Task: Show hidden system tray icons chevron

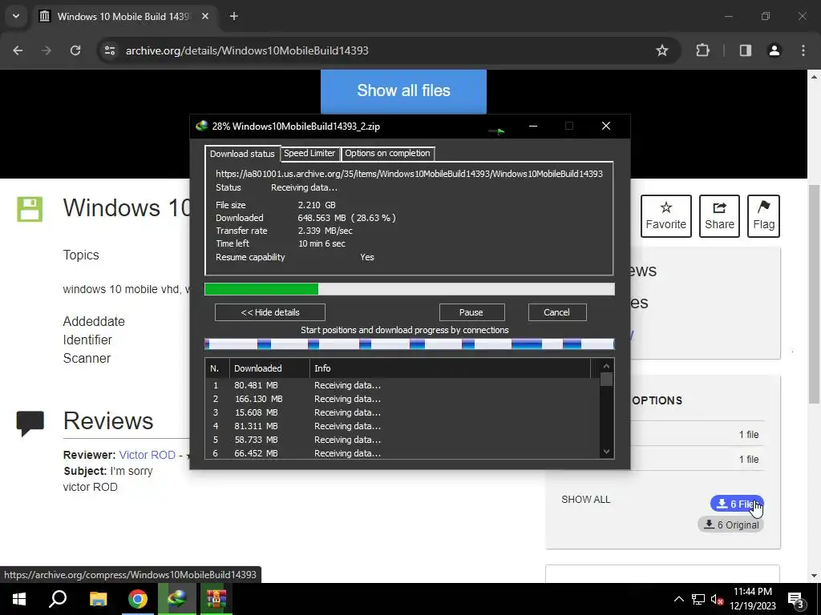Action: tap(678, 599)
